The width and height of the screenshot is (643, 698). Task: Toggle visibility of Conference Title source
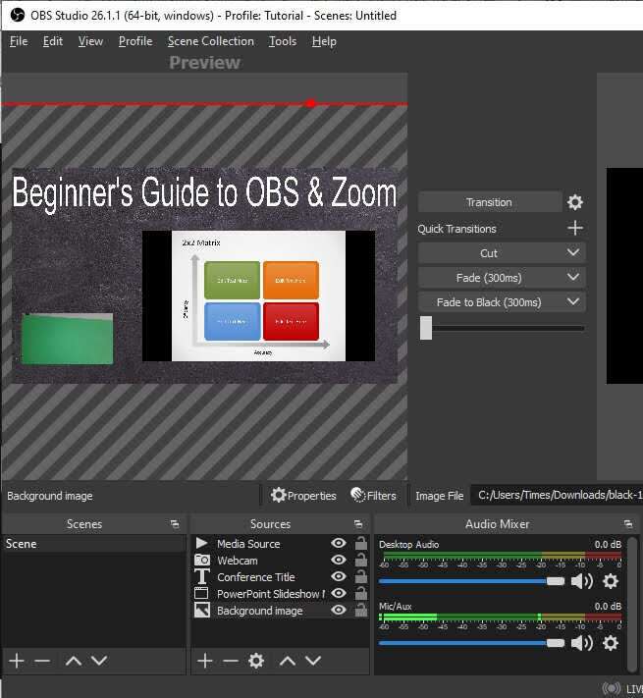tap(339, 577)
